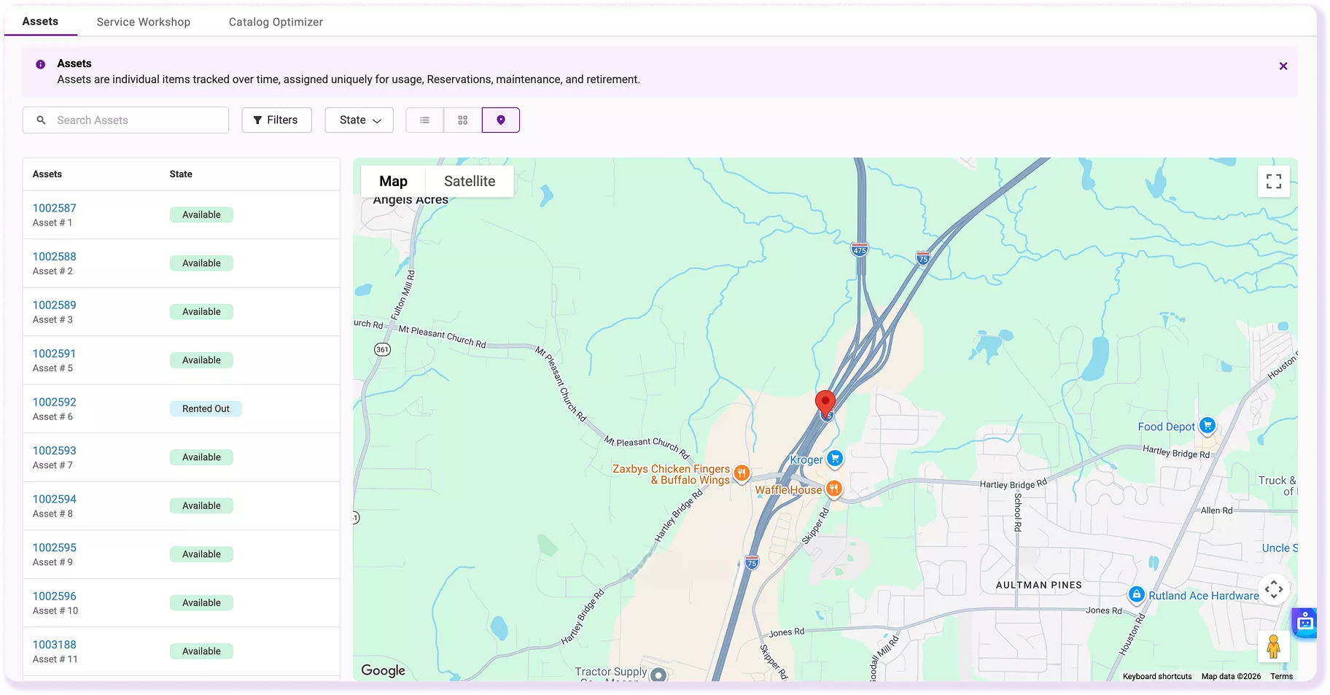Switch to grid view layout
1330x695 pixels.
tap(462, 120)
